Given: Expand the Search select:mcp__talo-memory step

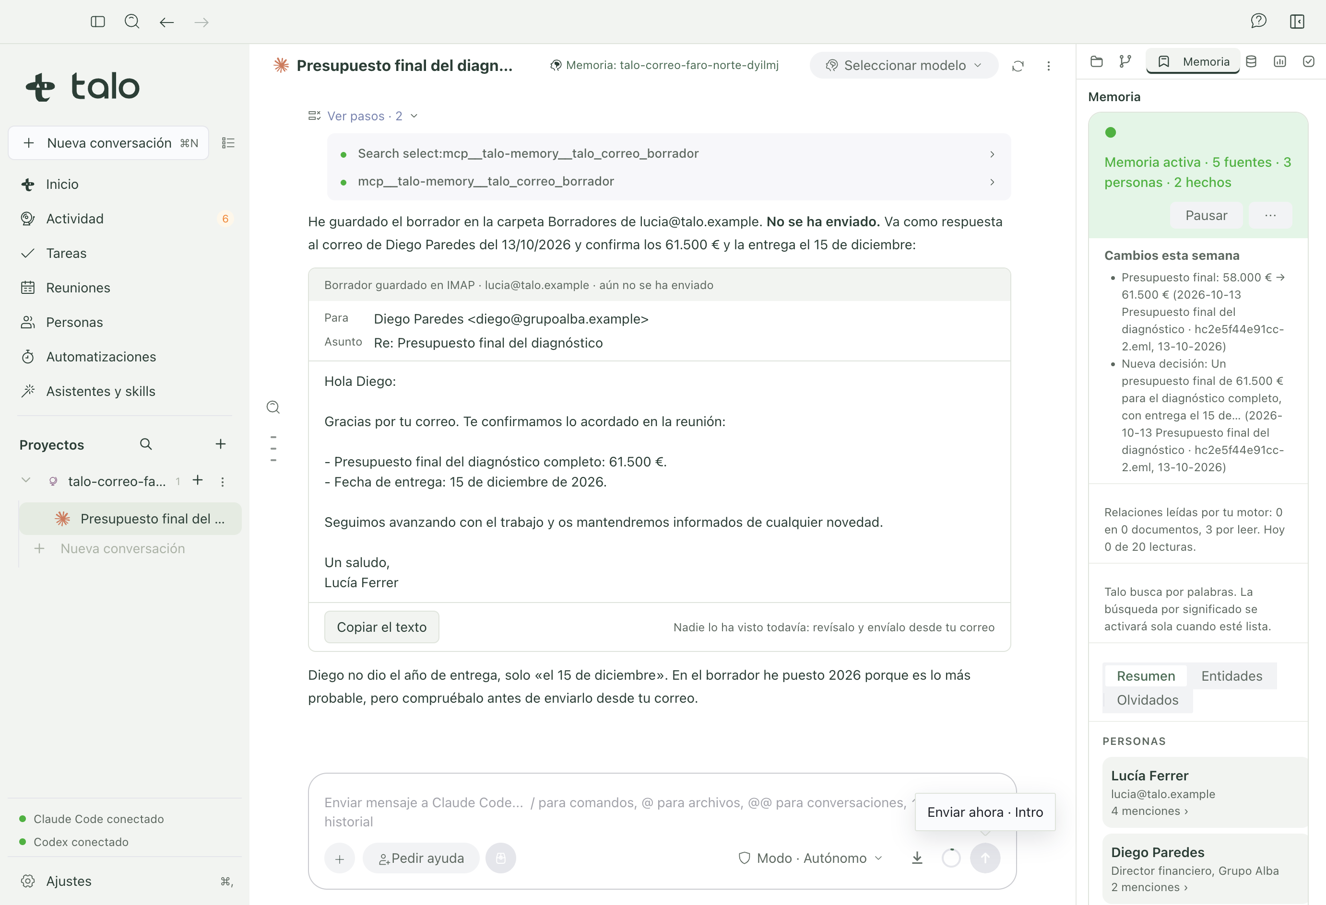Looking at the screenshot, I should [x=668, y=154].
